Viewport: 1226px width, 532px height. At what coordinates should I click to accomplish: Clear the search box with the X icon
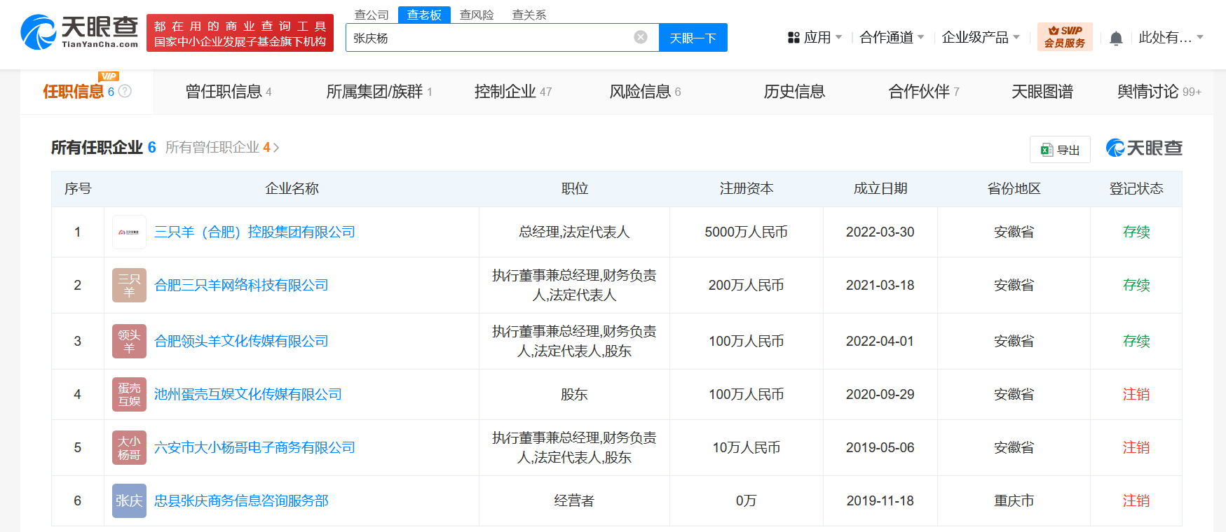(x=641, y=37)
